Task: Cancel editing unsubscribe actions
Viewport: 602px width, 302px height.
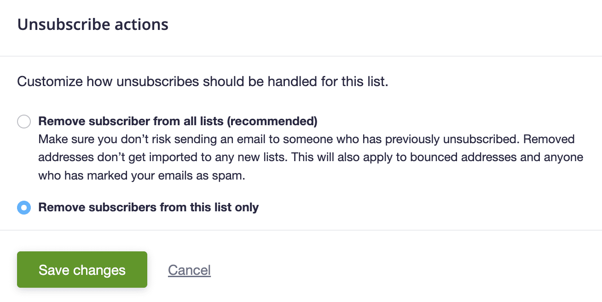Action: point(189,270)
